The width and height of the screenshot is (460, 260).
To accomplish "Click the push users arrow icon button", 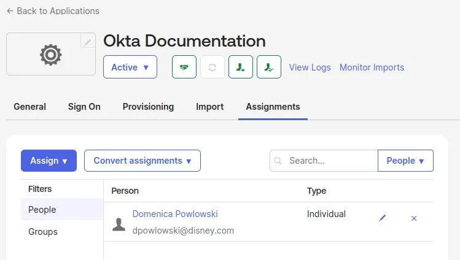I will [241, 67].
